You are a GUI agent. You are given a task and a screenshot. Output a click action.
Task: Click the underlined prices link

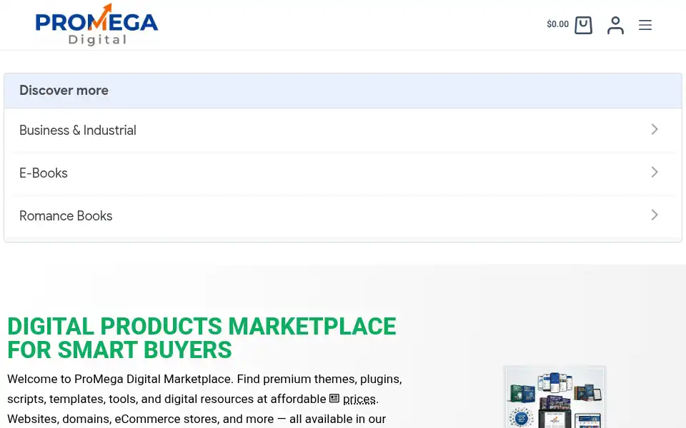coord(359,399)
